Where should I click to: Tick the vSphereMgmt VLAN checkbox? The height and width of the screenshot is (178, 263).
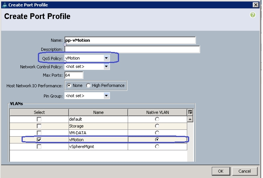(39, 146)
